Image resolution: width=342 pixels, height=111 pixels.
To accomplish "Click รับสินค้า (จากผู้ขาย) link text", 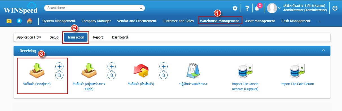I will pos(37,84).
